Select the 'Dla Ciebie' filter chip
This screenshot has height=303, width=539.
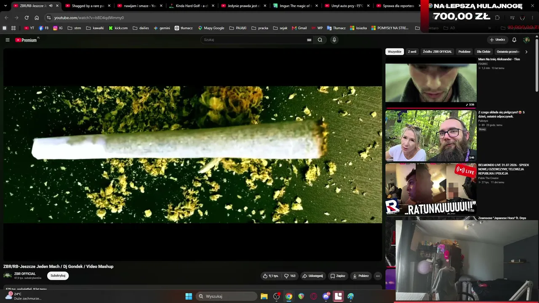tap(483, 52)
